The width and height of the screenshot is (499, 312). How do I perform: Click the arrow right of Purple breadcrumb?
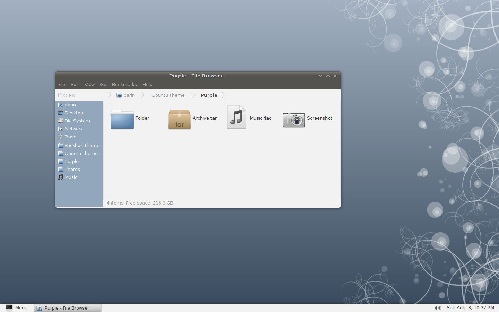tap(224, 95)
